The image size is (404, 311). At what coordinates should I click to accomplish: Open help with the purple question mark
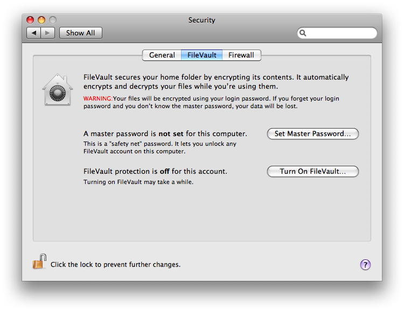click(365, 265)
